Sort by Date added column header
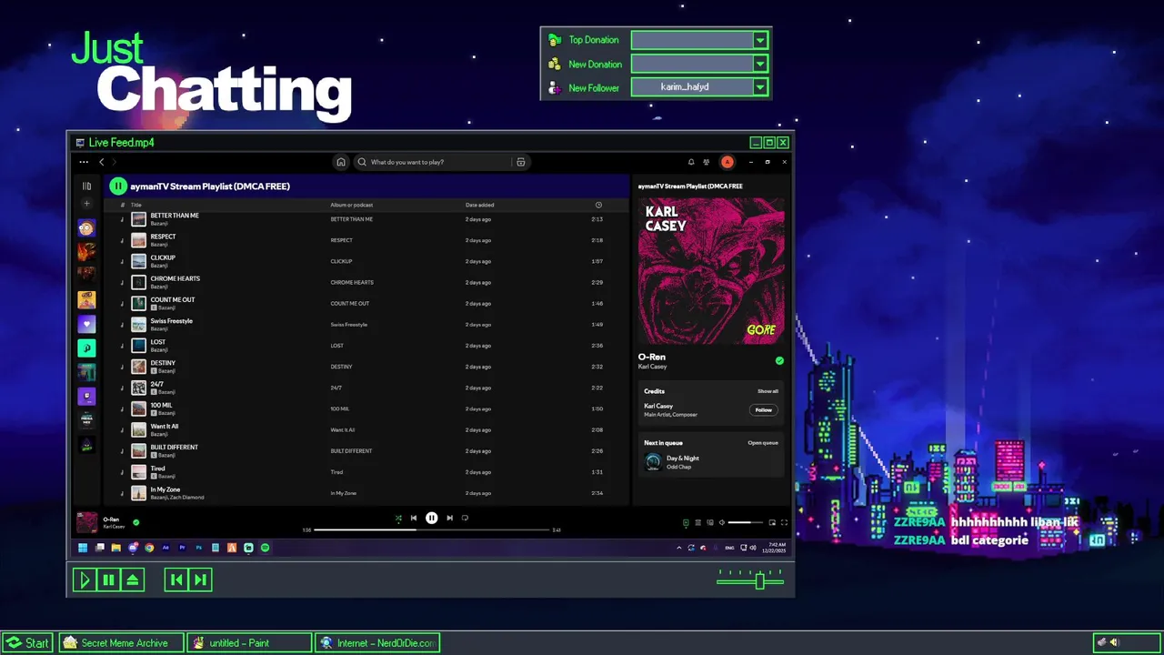Image resolution: width=1164 pixels, height=655 pixels. pos(480,205)
